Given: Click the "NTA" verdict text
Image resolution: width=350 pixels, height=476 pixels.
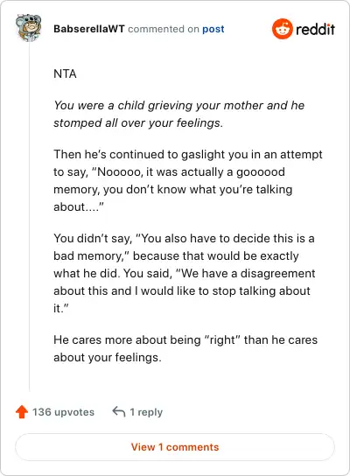Looking at the screenshot, I should (x=65, y=73).
